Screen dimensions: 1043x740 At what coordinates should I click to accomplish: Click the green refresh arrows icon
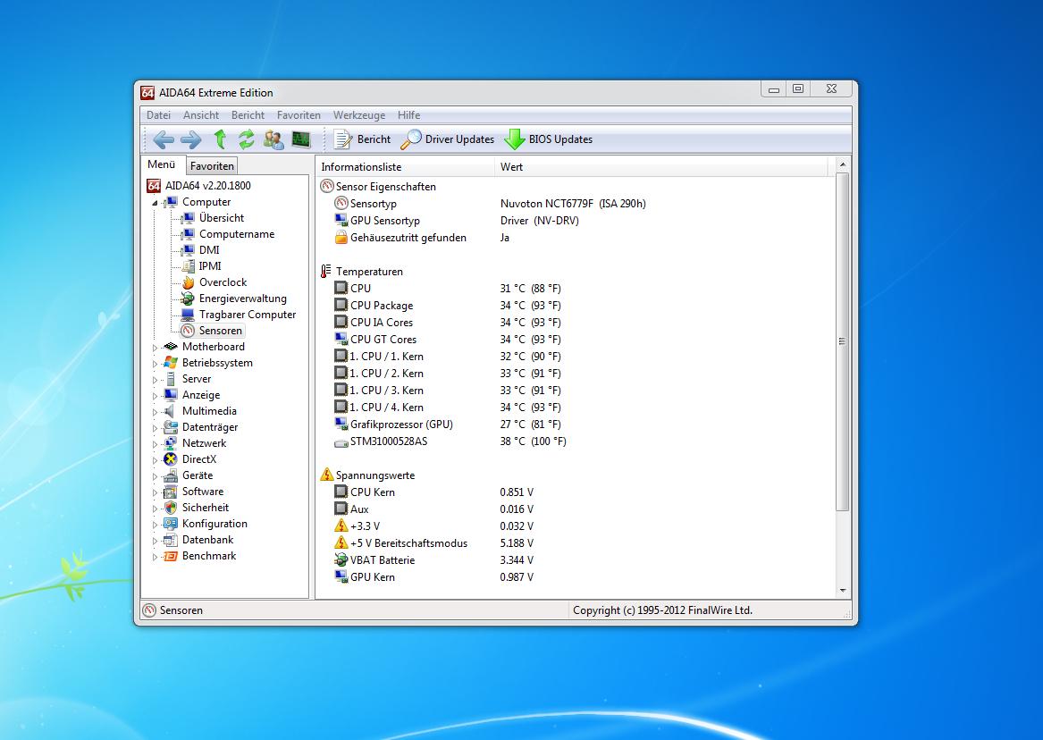coord(247,139)
